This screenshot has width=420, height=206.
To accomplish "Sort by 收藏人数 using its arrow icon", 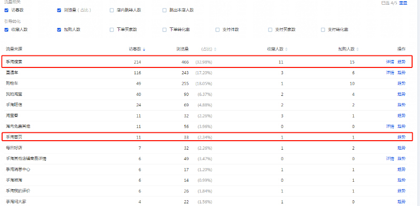I will tap(286, 50).
